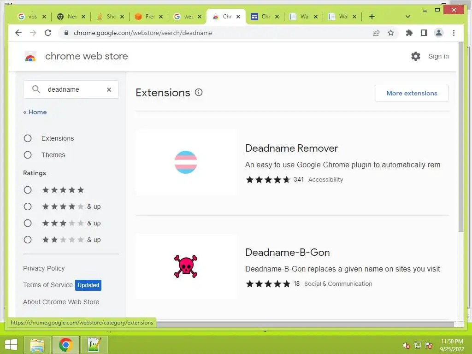
Task: Click the forward navigation arrow
Action: [x=33, y=33]
